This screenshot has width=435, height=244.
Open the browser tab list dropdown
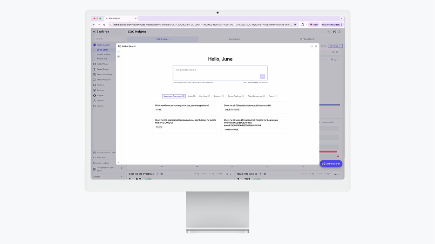point(342,19)
